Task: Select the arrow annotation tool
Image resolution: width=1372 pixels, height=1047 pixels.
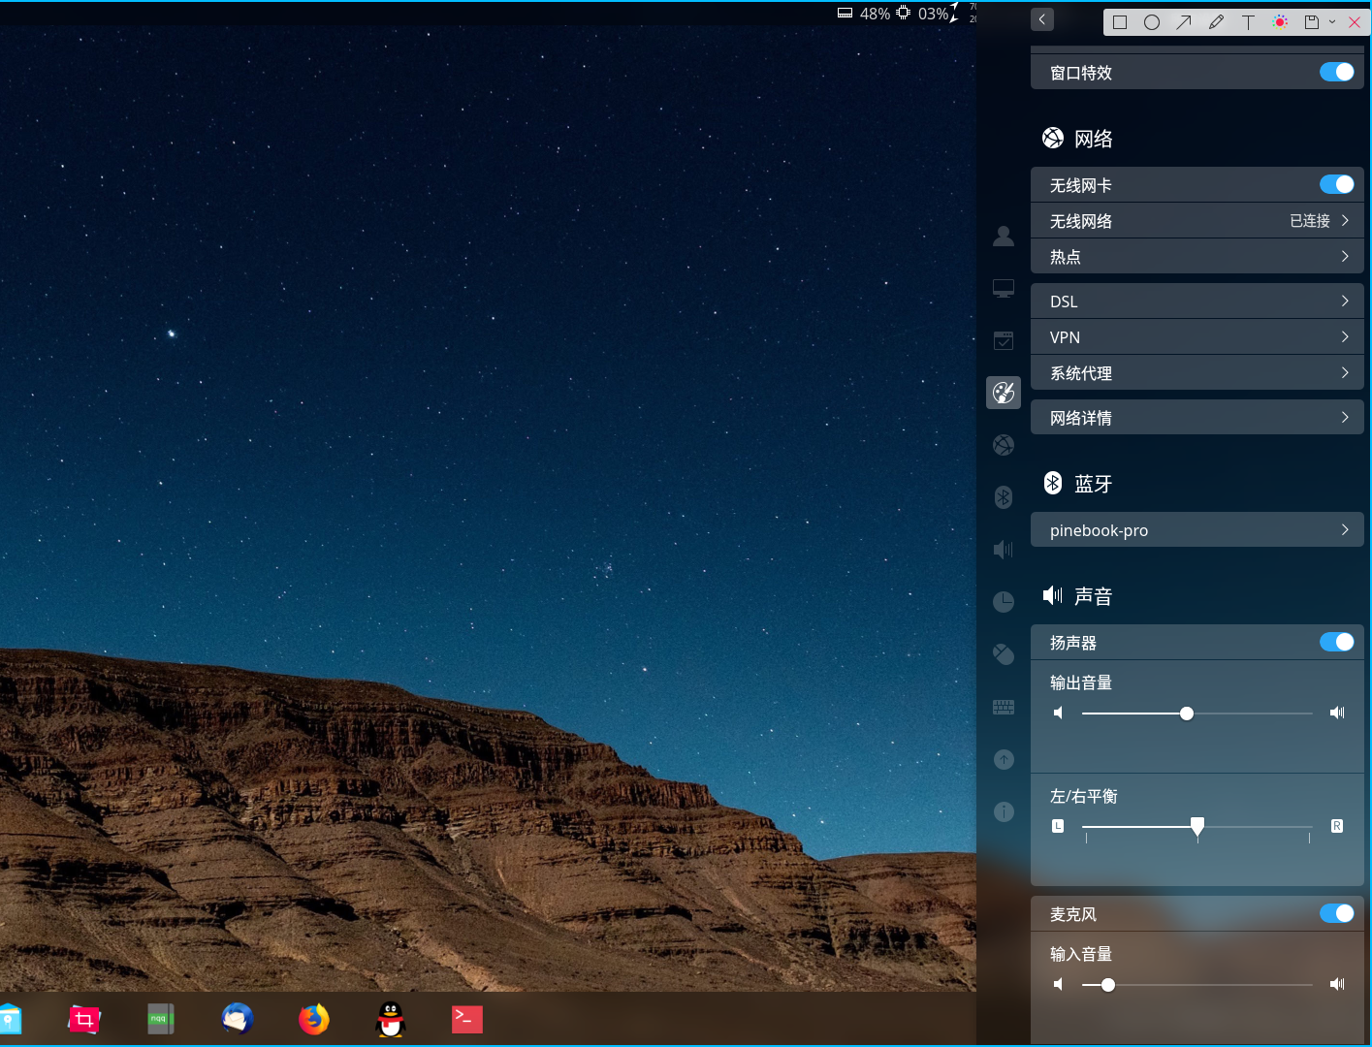Action: point(1184,22)
